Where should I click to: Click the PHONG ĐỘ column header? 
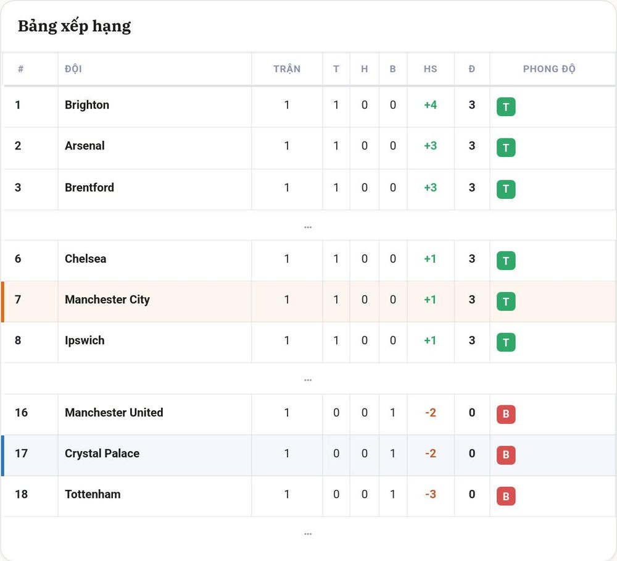[x=549, y=69]
